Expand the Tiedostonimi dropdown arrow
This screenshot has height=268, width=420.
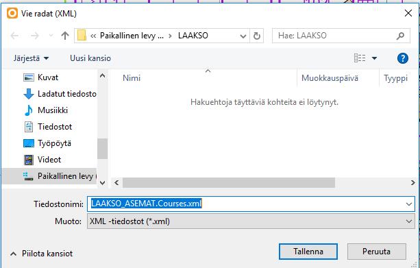point(409,204)
